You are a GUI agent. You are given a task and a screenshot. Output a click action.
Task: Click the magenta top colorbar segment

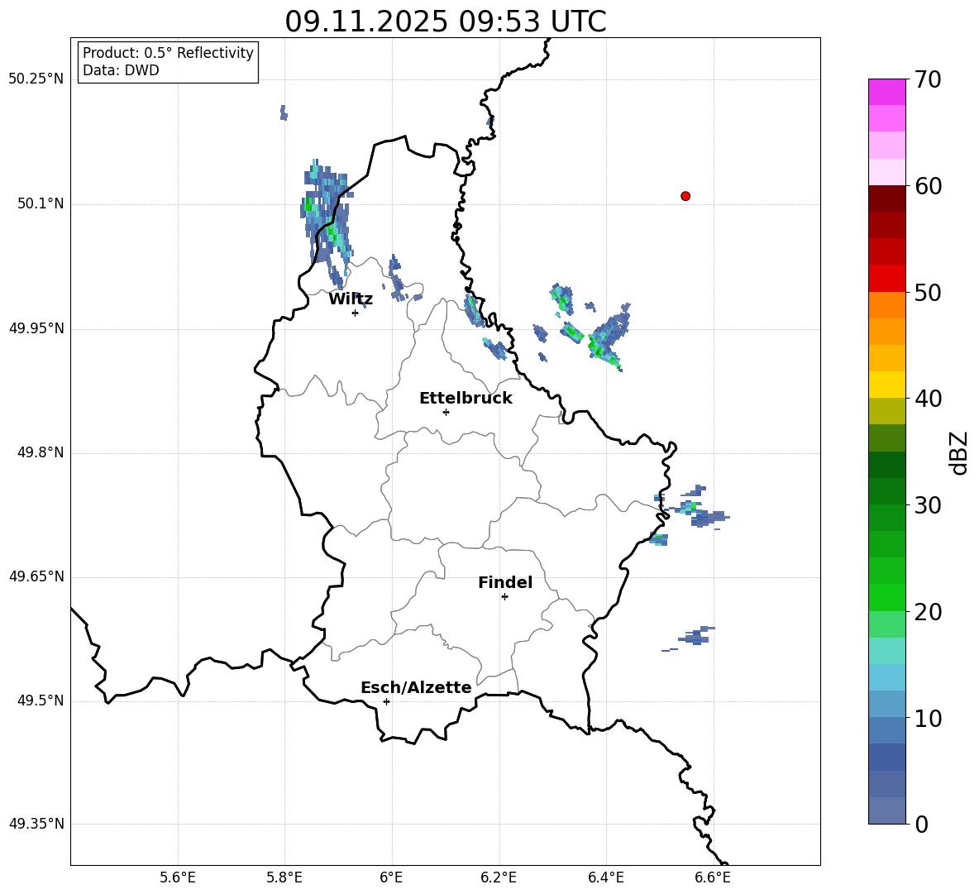pos(886,92)
